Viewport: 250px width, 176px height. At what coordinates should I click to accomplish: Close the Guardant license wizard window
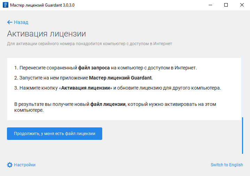click(242, 5)
